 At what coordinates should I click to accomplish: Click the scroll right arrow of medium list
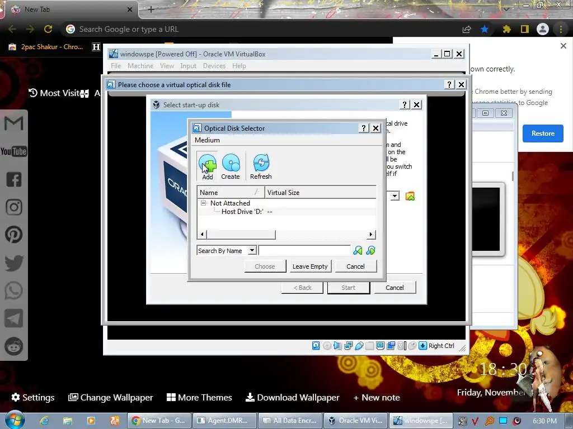pos(371,234)
